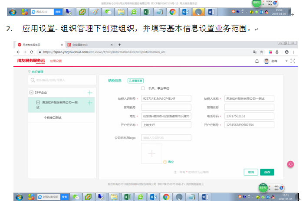
Task: Check the 机关、事业单位 checkbox
Action: (x=143, y=88)
